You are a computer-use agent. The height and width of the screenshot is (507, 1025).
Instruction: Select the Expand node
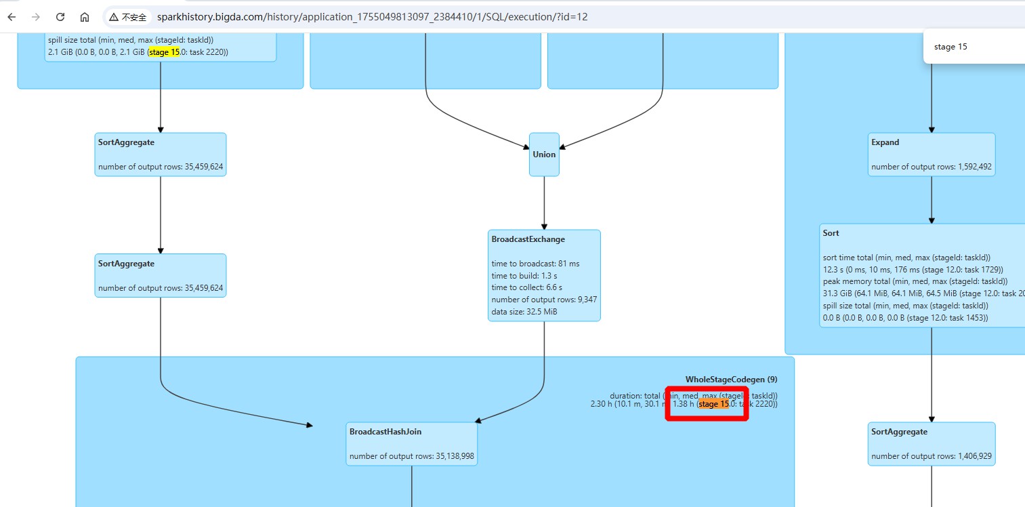[932, 155]
